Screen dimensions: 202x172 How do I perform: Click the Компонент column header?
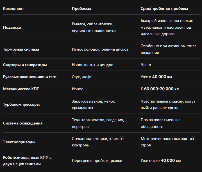(13, 9)
